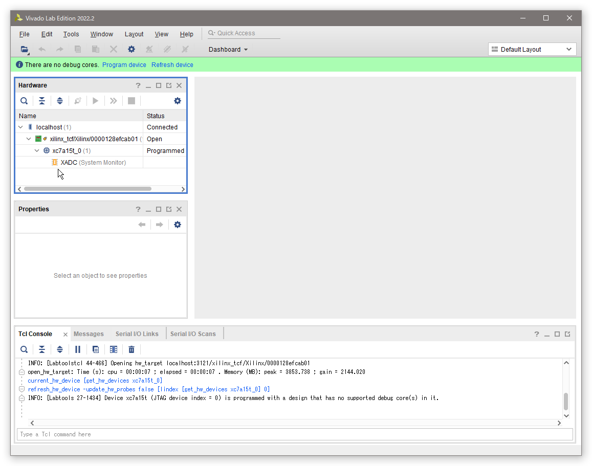Open the Tools menu
Image resolution: width=592 pixels, height=466 pixels.
71,34
